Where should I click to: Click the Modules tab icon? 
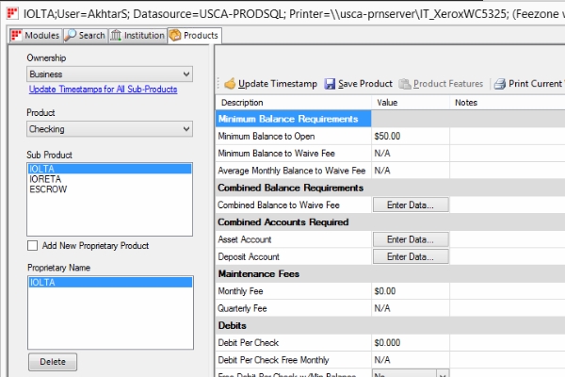tap(17, 36)
